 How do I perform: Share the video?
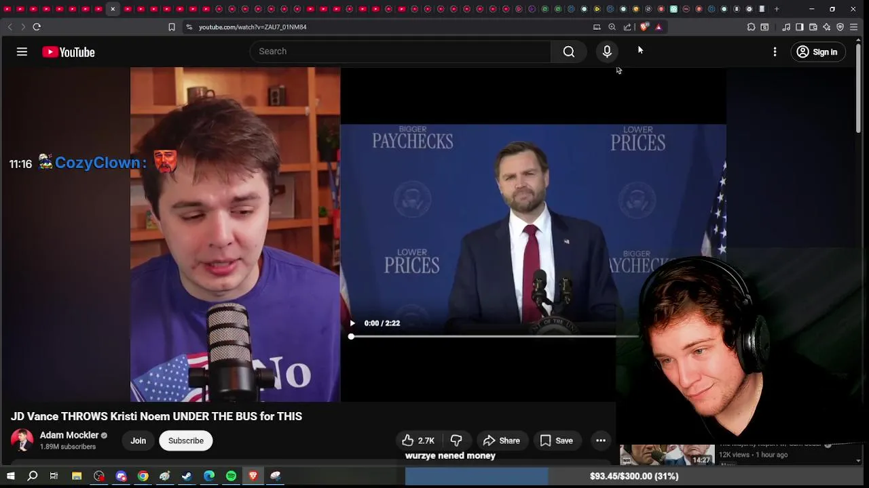tap(502, 441)
